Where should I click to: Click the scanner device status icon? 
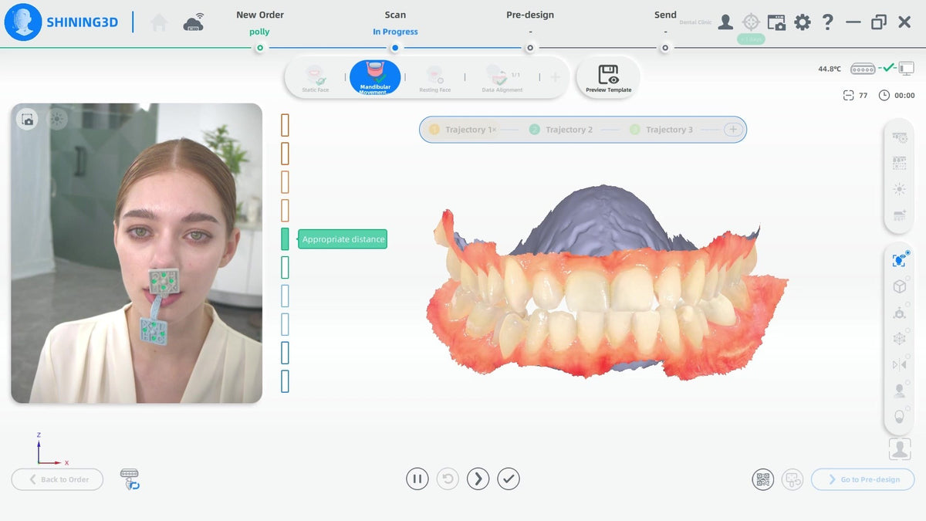click(863, 69)
